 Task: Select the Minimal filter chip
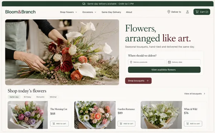[x=53, y=97]
